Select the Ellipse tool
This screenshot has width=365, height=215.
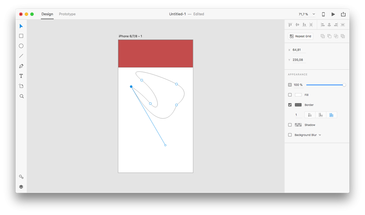21,46
